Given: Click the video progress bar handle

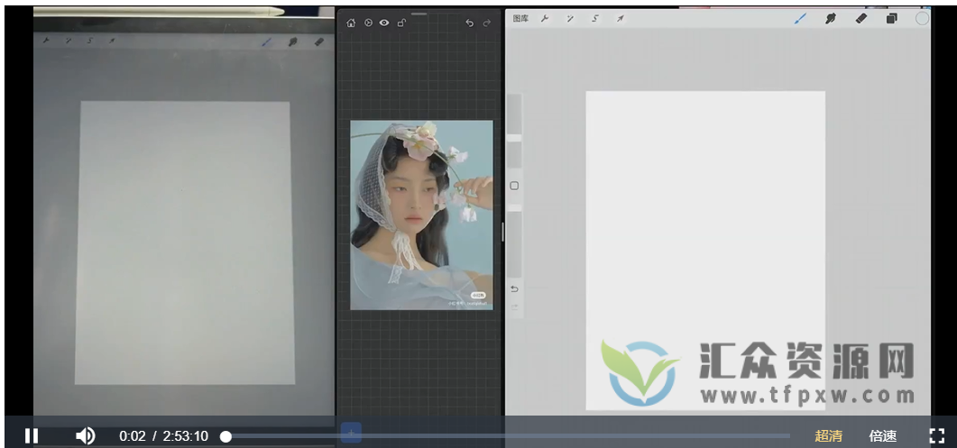Looking at the screenshot, I should (225, 436).
